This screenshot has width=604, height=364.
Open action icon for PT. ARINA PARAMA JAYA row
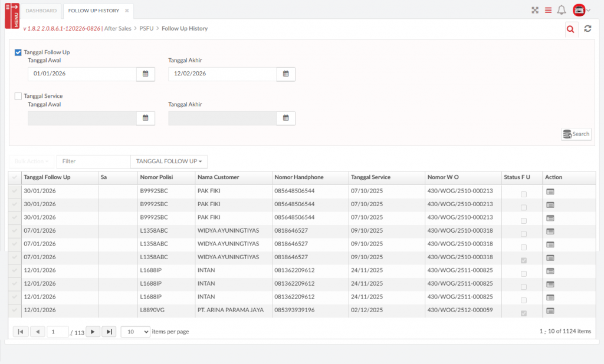click(550, 310)
